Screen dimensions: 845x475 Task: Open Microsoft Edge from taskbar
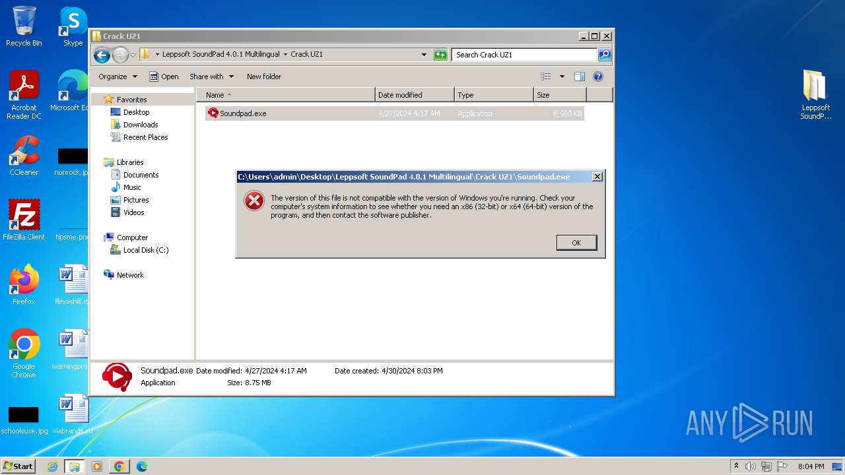click(x=142, y=466)
